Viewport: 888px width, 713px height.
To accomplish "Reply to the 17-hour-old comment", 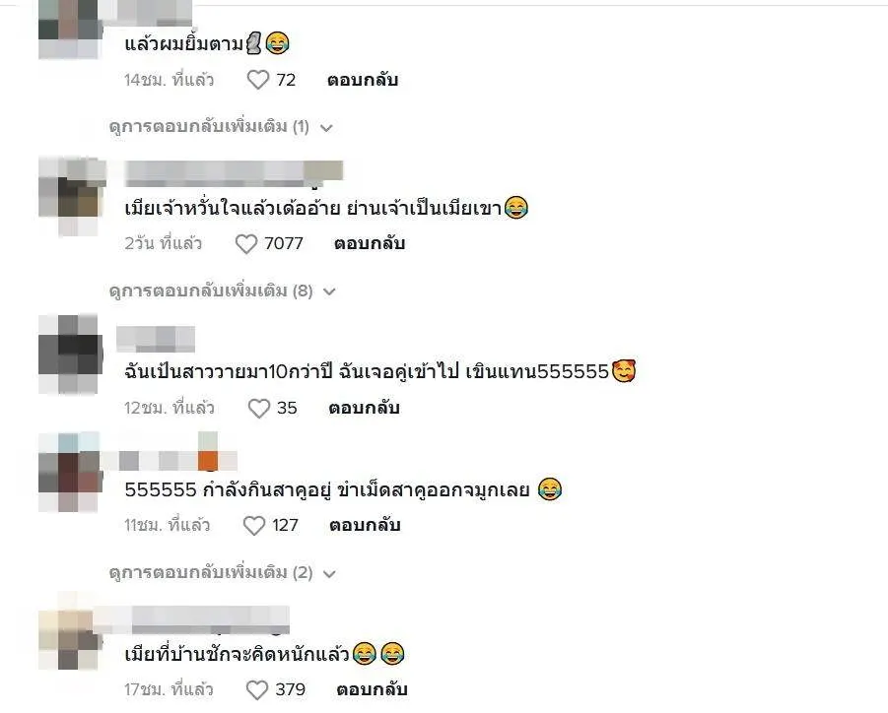I will 372,689.
